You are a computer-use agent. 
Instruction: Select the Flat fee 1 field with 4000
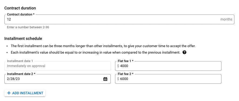coord(168,66)
